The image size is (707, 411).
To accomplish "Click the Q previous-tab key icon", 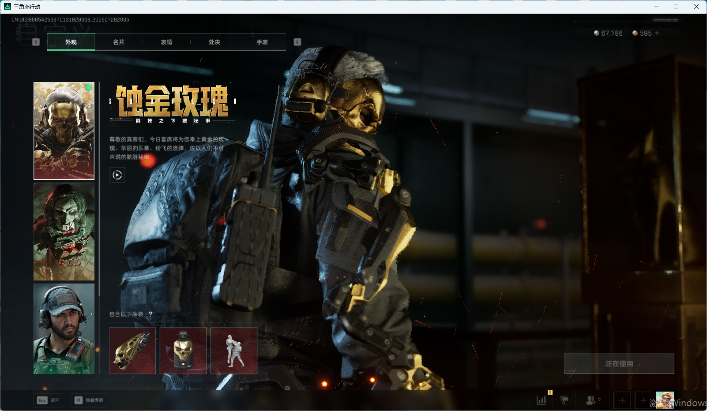I will pos(36,42).
